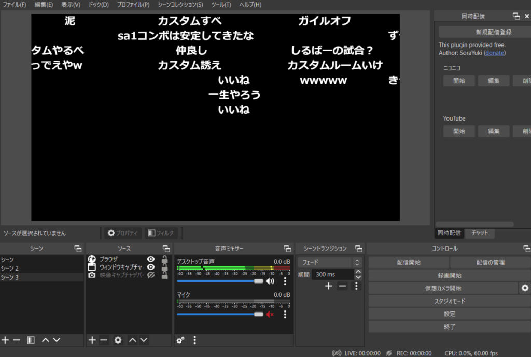Open scene filters icon in シーン toolbar
Viewport: 531px width, 357px height.
pos(31,340)
